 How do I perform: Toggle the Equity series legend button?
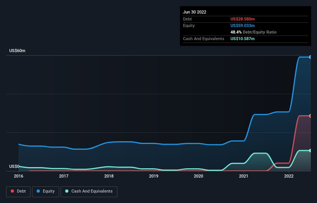point(46,191)
